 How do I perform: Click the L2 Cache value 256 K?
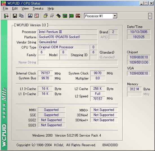click(x=98, y=89)
